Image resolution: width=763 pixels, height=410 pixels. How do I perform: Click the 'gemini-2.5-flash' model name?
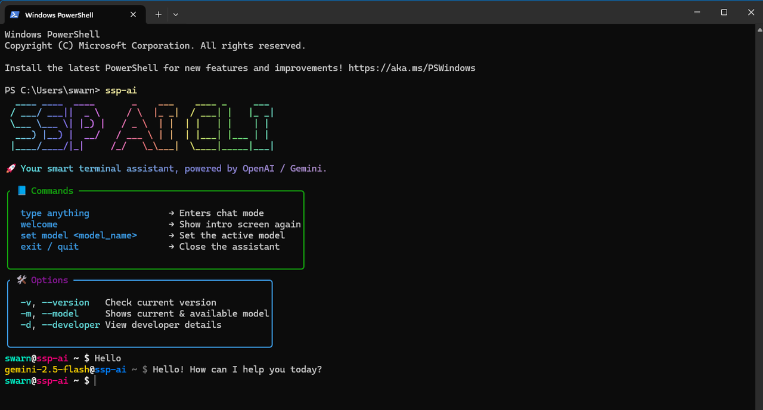[x=47, y=369]
